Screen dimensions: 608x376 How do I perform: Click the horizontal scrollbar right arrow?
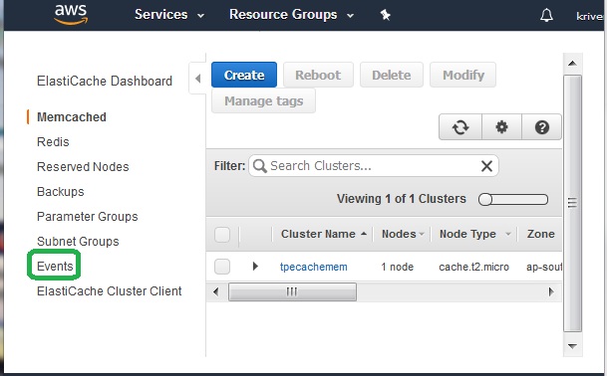point(551,291)
